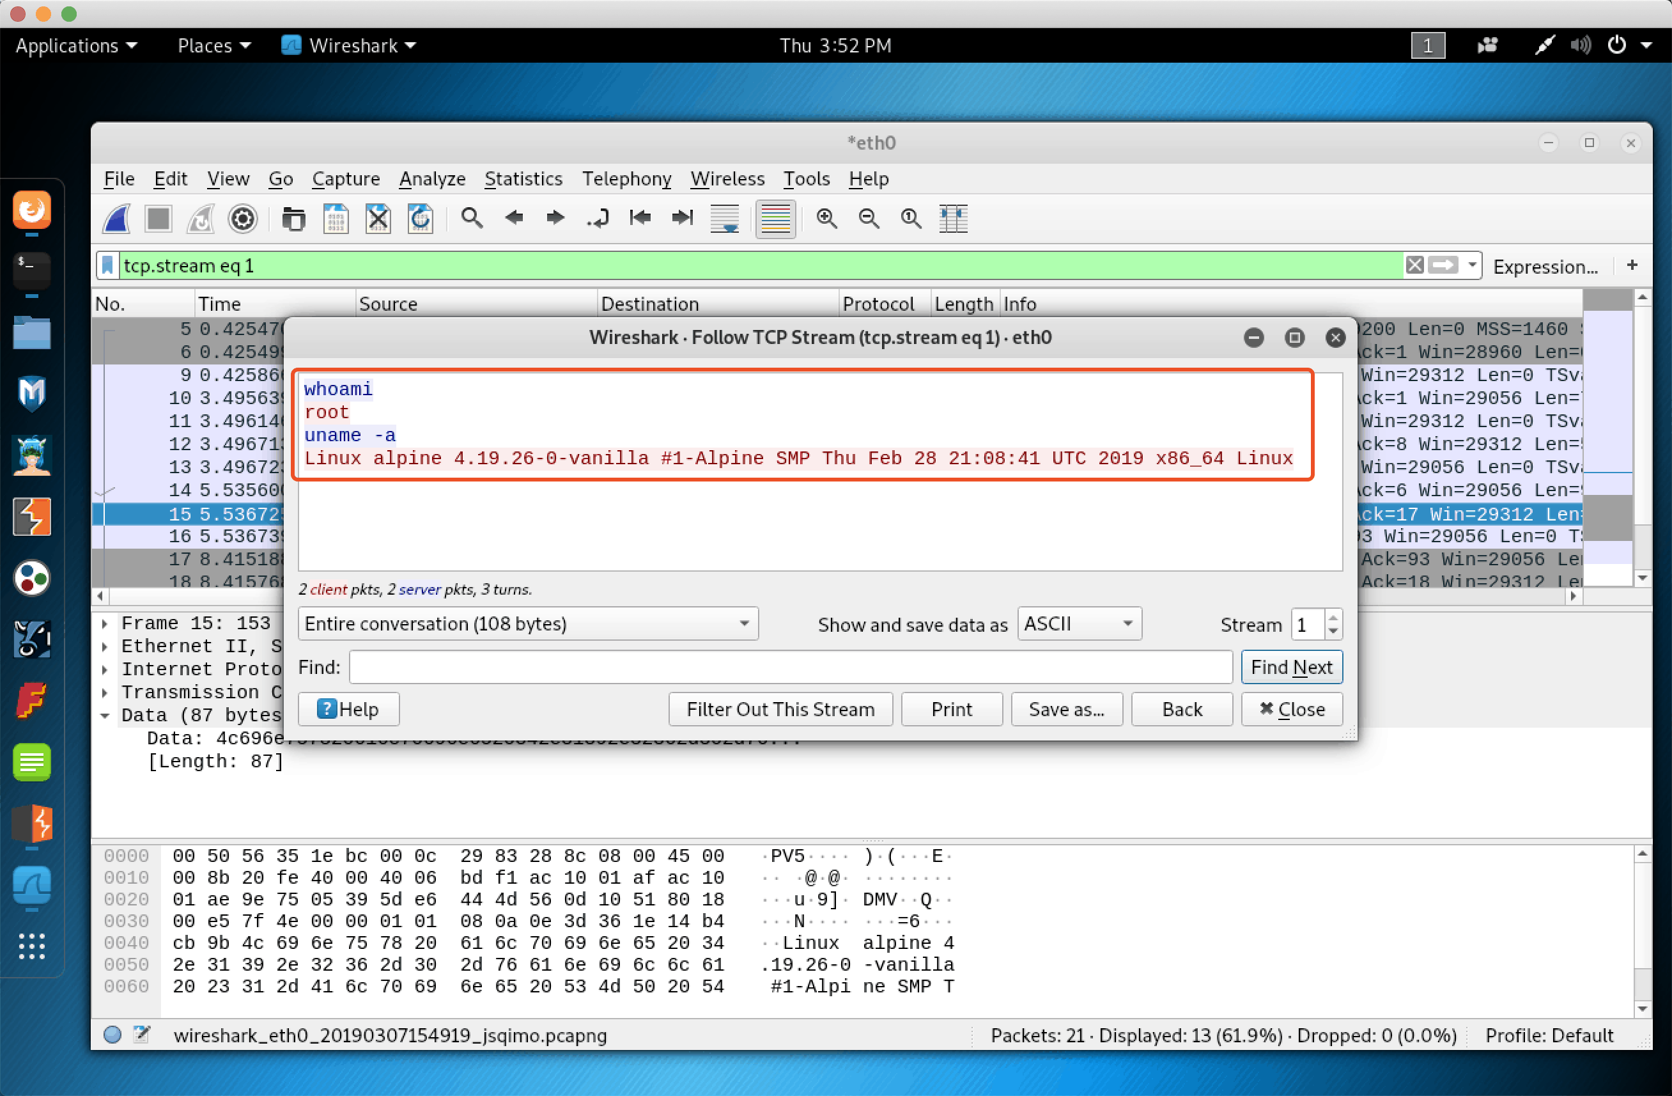This screenshot has height=1096, width=1672.
Task: Click Filter Out This Stream
Action: coord(780,708)
